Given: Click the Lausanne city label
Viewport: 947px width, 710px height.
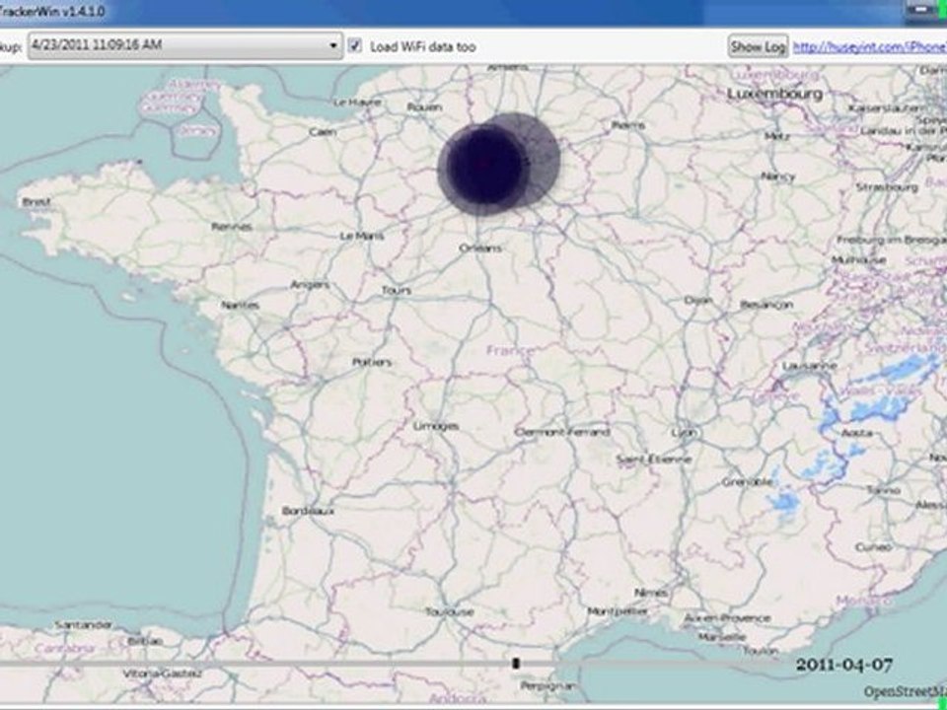Looking at the screenshot, I should (809, 365).
